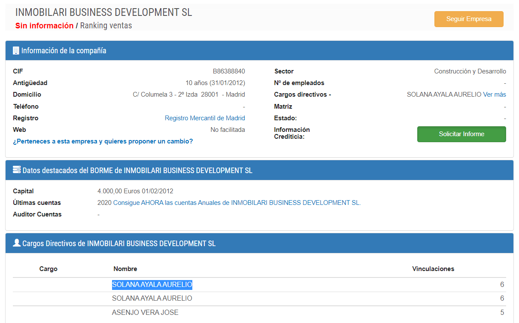Click the red Sin información text
This screenshot has width=519, height=323.
coord(44,26)
